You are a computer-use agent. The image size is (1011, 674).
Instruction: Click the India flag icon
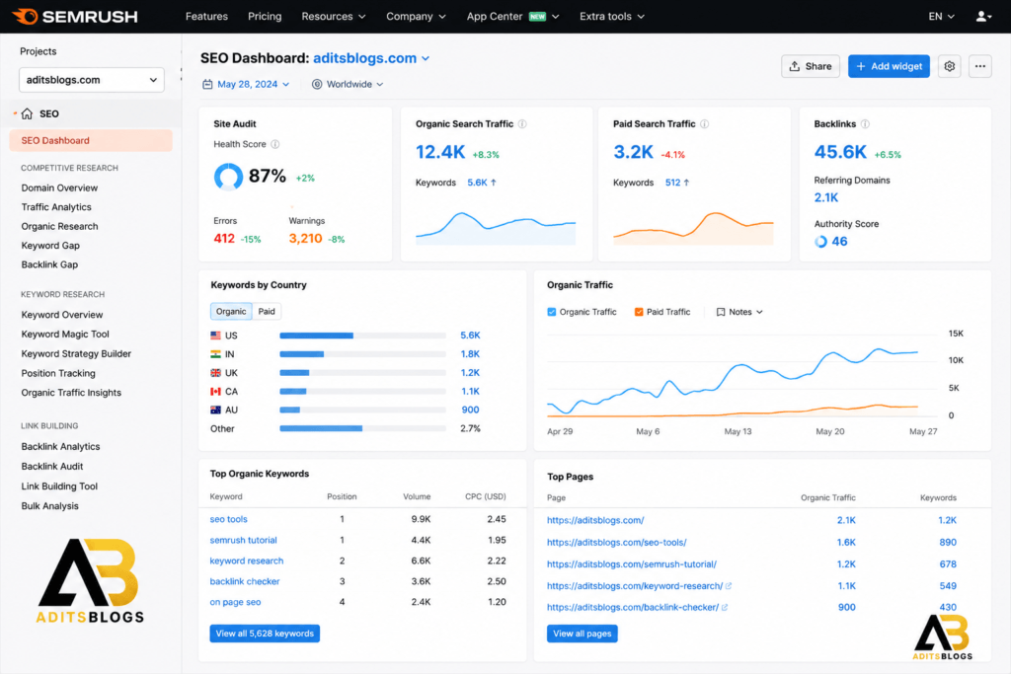point(216,354)
